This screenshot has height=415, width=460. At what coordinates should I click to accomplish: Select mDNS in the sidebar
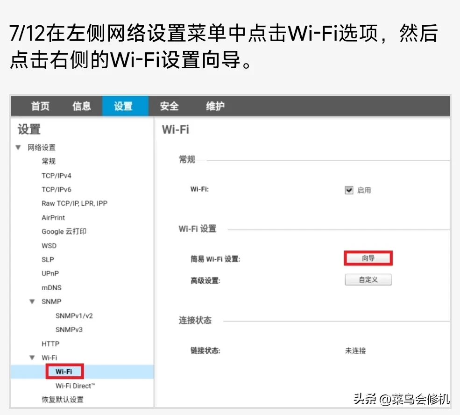coord(52,287)
